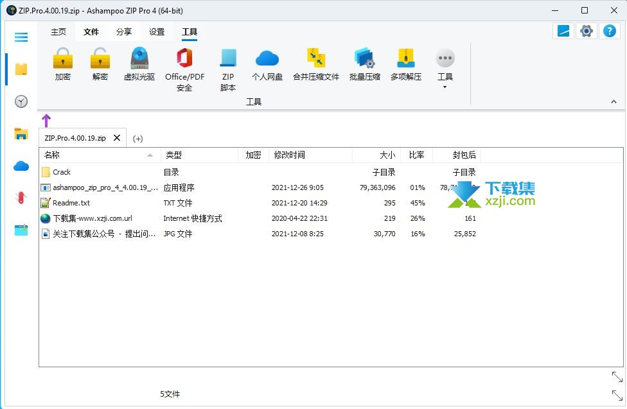Click the blue skin/theme icon at top right
627x409 pixels.
tap(563, 31)
